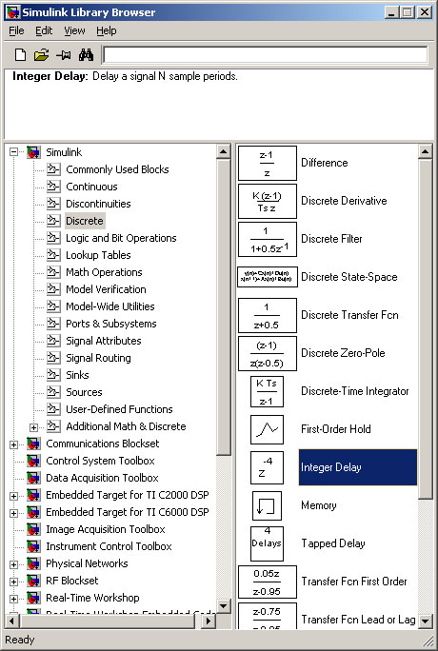This screenshot has width=438, height=651.
Task: Click tree pane scroll right arrow
Action: (x=209, y=621)
